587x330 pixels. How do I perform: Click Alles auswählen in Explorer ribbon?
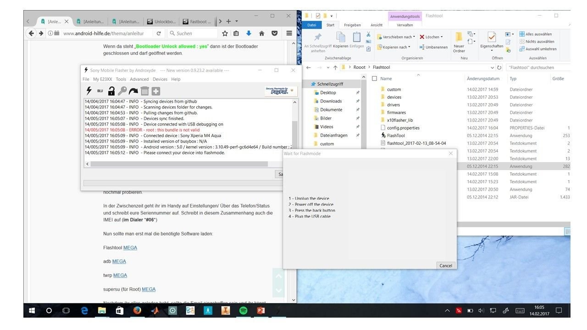pyautogui.click(x=535, y=34)
